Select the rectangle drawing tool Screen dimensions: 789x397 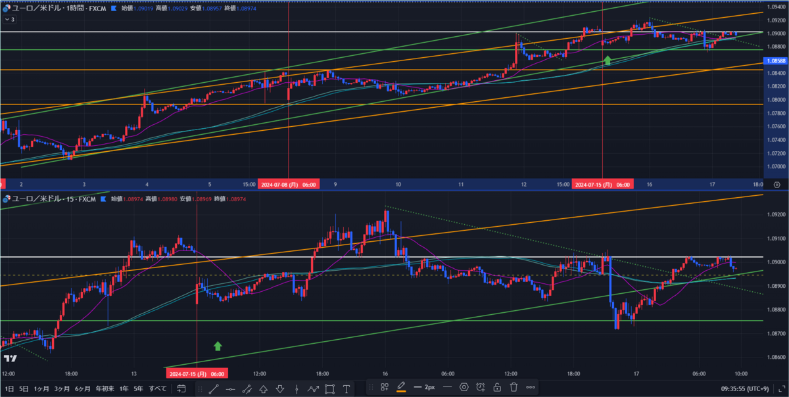pyautogui.click(x=329, y=388)
